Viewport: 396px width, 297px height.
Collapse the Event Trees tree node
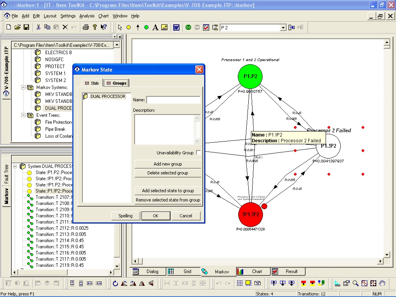click(24, 115)
